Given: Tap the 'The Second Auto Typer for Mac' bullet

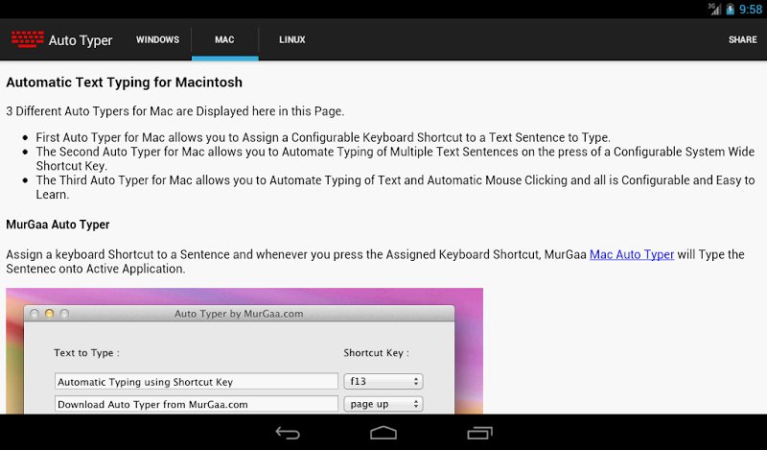Looking at the screenshot, I should click(x=395, y=158).
